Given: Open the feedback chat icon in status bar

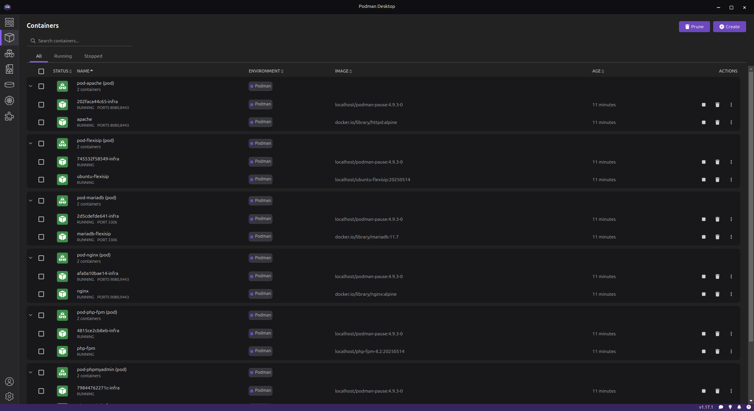Looking at the screenshot, I should pyautogui.click(x=721, y=407).
